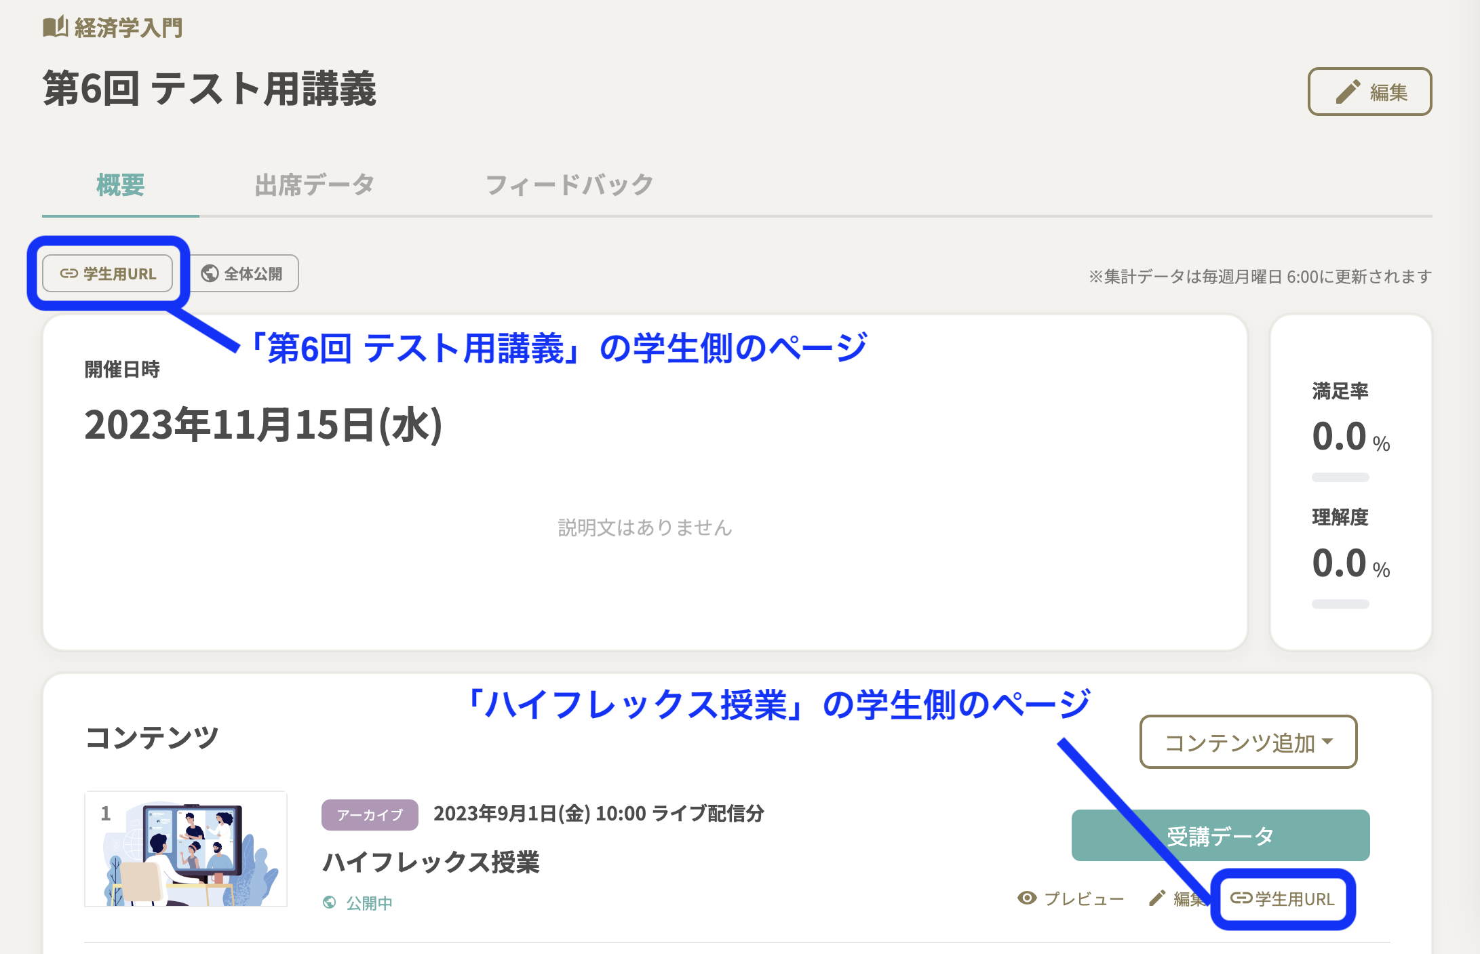Copy the lecture 学生用URL button below the tabs
Viewport: 1480px width, 954px height.
click(x=108, y=273)
